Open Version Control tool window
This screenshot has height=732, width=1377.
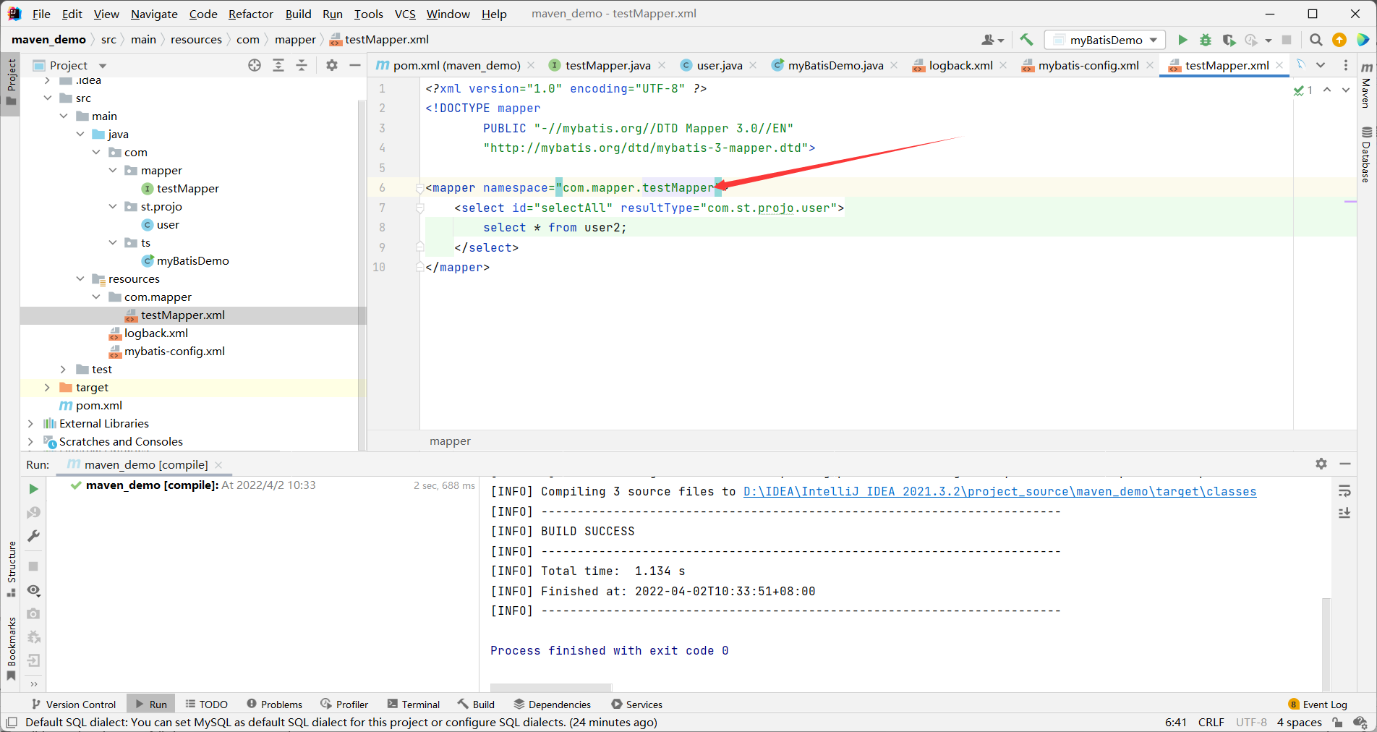(x=73, y=704)
